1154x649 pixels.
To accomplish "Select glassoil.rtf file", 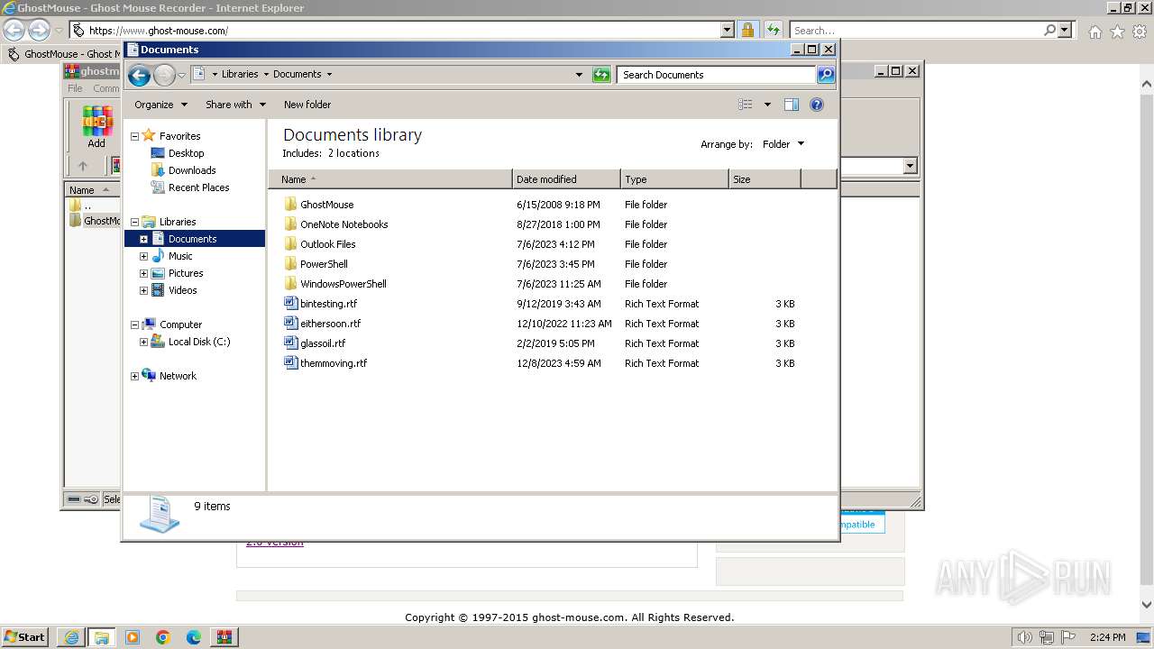I will pyautogui.click(x=323, y=343).
